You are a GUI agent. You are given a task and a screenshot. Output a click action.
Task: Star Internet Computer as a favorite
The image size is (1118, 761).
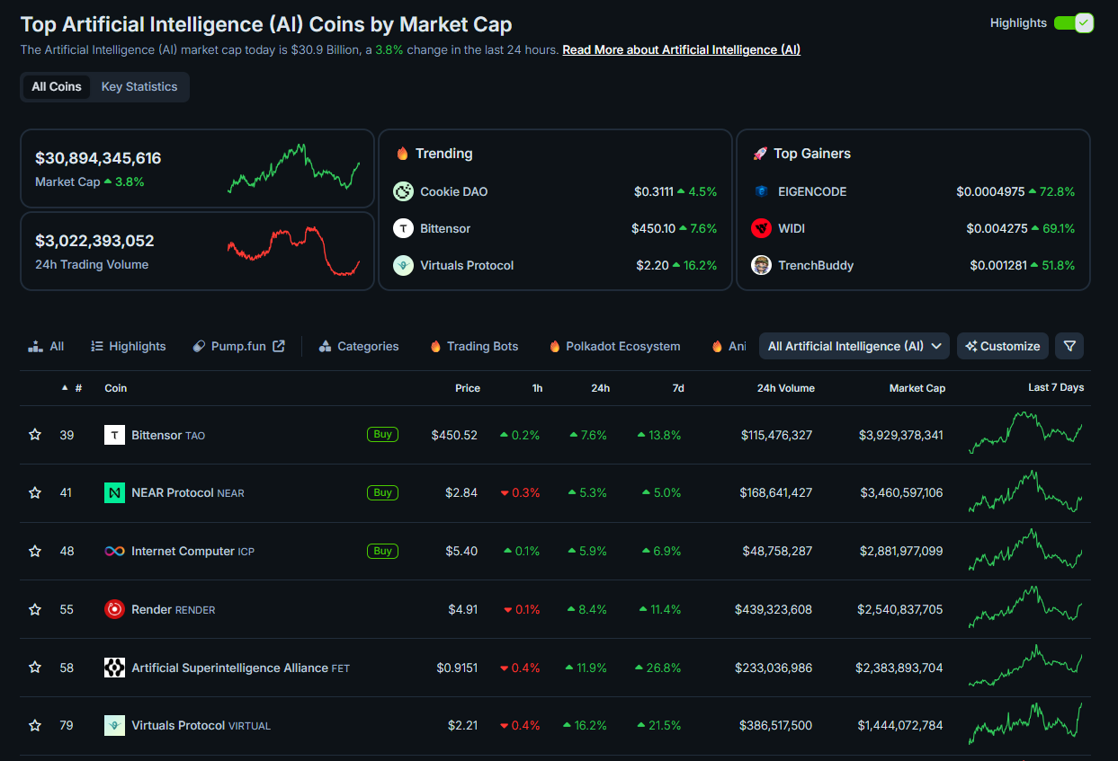point(35,551)
